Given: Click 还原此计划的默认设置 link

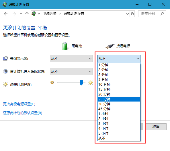Looking at the screenshot, I should click(x=23, y=113).
